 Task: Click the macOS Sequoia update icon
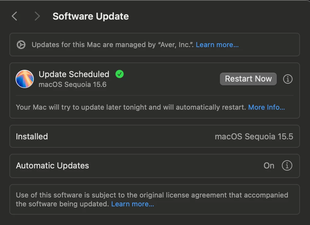point(25,79)
